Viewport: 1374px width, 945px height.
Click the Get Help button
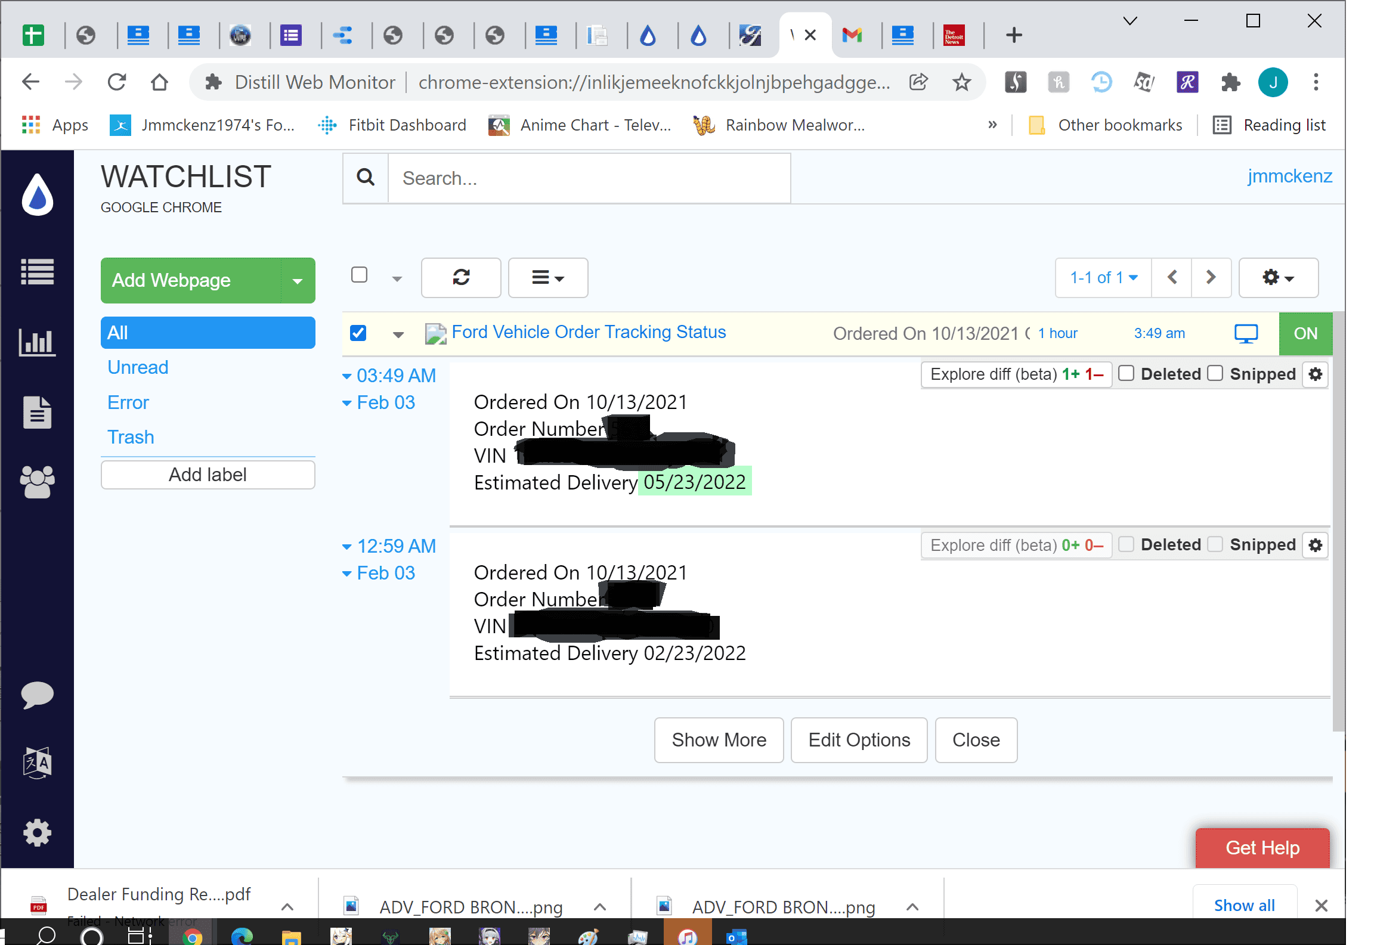pos(1262,847)
